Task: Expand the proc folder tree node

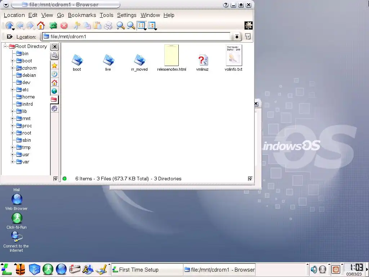Action: 13,126
